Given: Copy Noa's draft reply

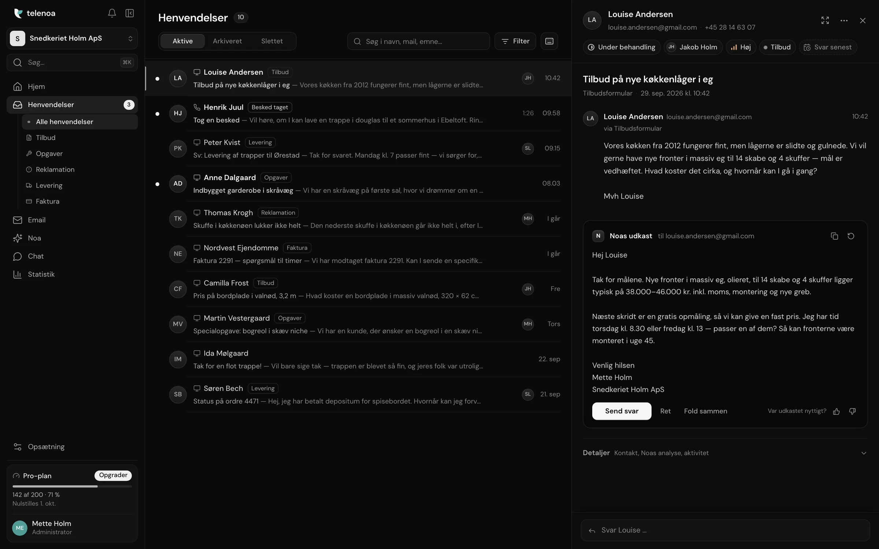Looking at the screenshot, I should (834, 236).
